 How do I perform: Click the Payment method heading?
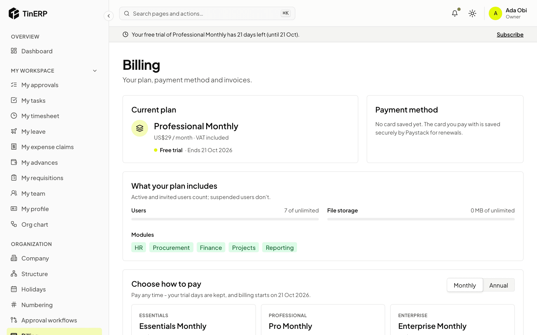point(406,110)
